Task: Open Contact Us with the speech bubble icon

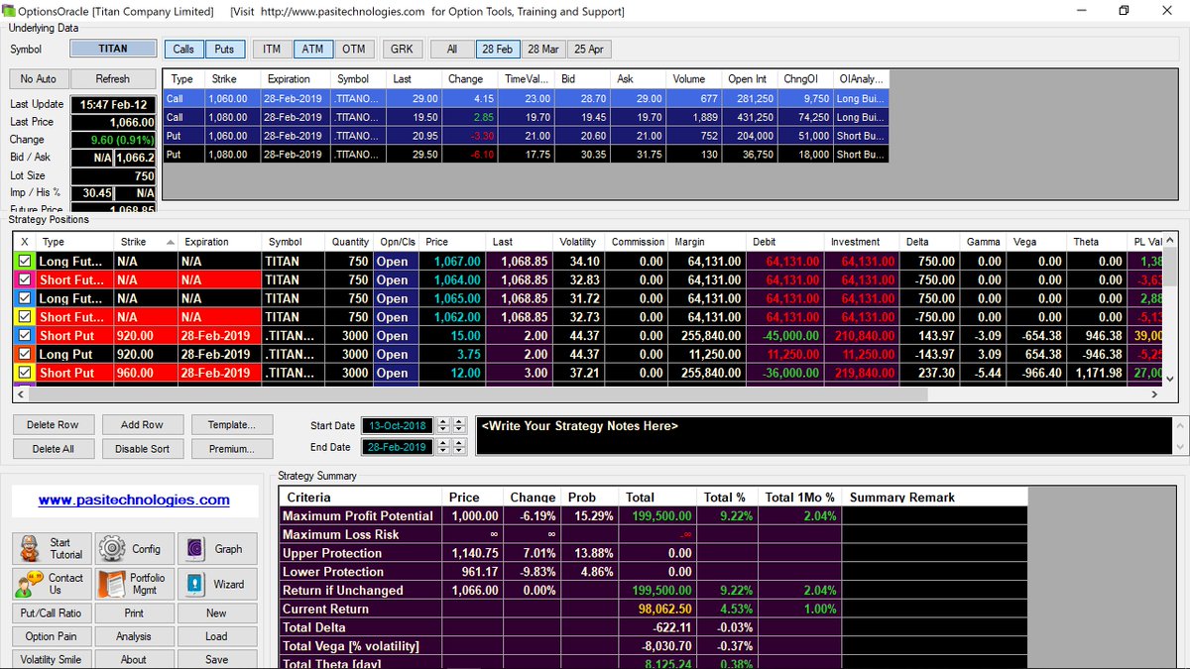Action: pos(53,584)
